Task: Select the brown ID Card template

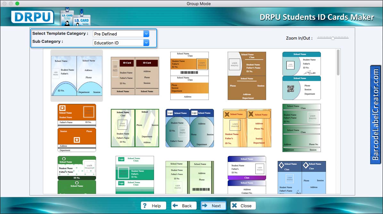Action: click(135, 76)
